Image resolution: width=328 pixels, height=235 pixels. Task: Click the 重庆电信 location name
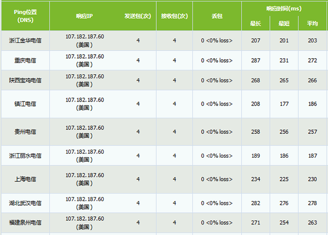pos(25,60)
